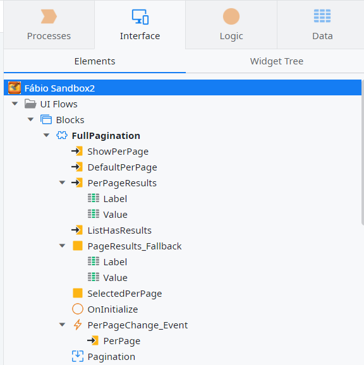364x365 pixels.
Task: Collapse the PerPageChange_Event node
Action: click(x=62, y=325)
